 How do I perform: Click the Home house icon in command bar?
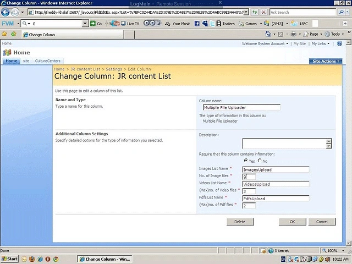tap(268, 34)
